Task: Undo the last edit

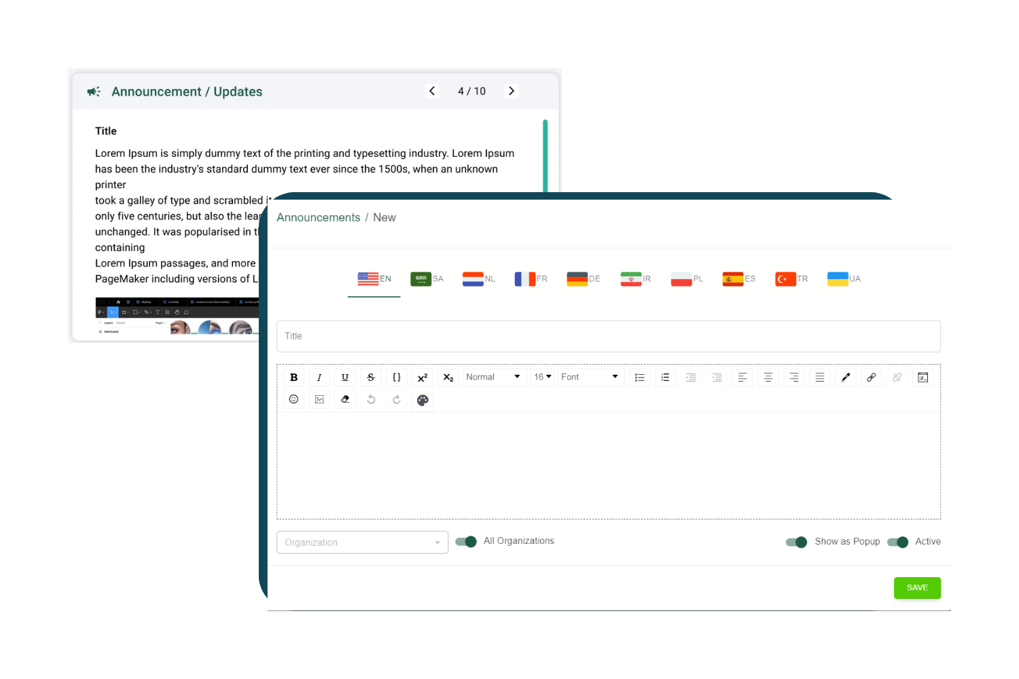Action: 371,399
